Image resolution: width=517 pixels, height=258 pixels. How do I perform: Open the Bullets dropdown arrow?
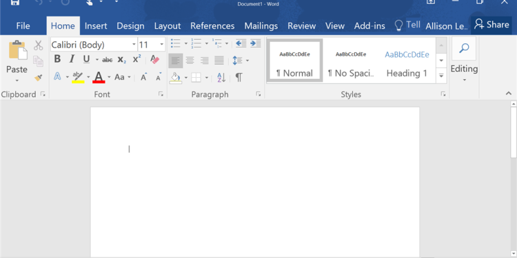tap(185, 43)
